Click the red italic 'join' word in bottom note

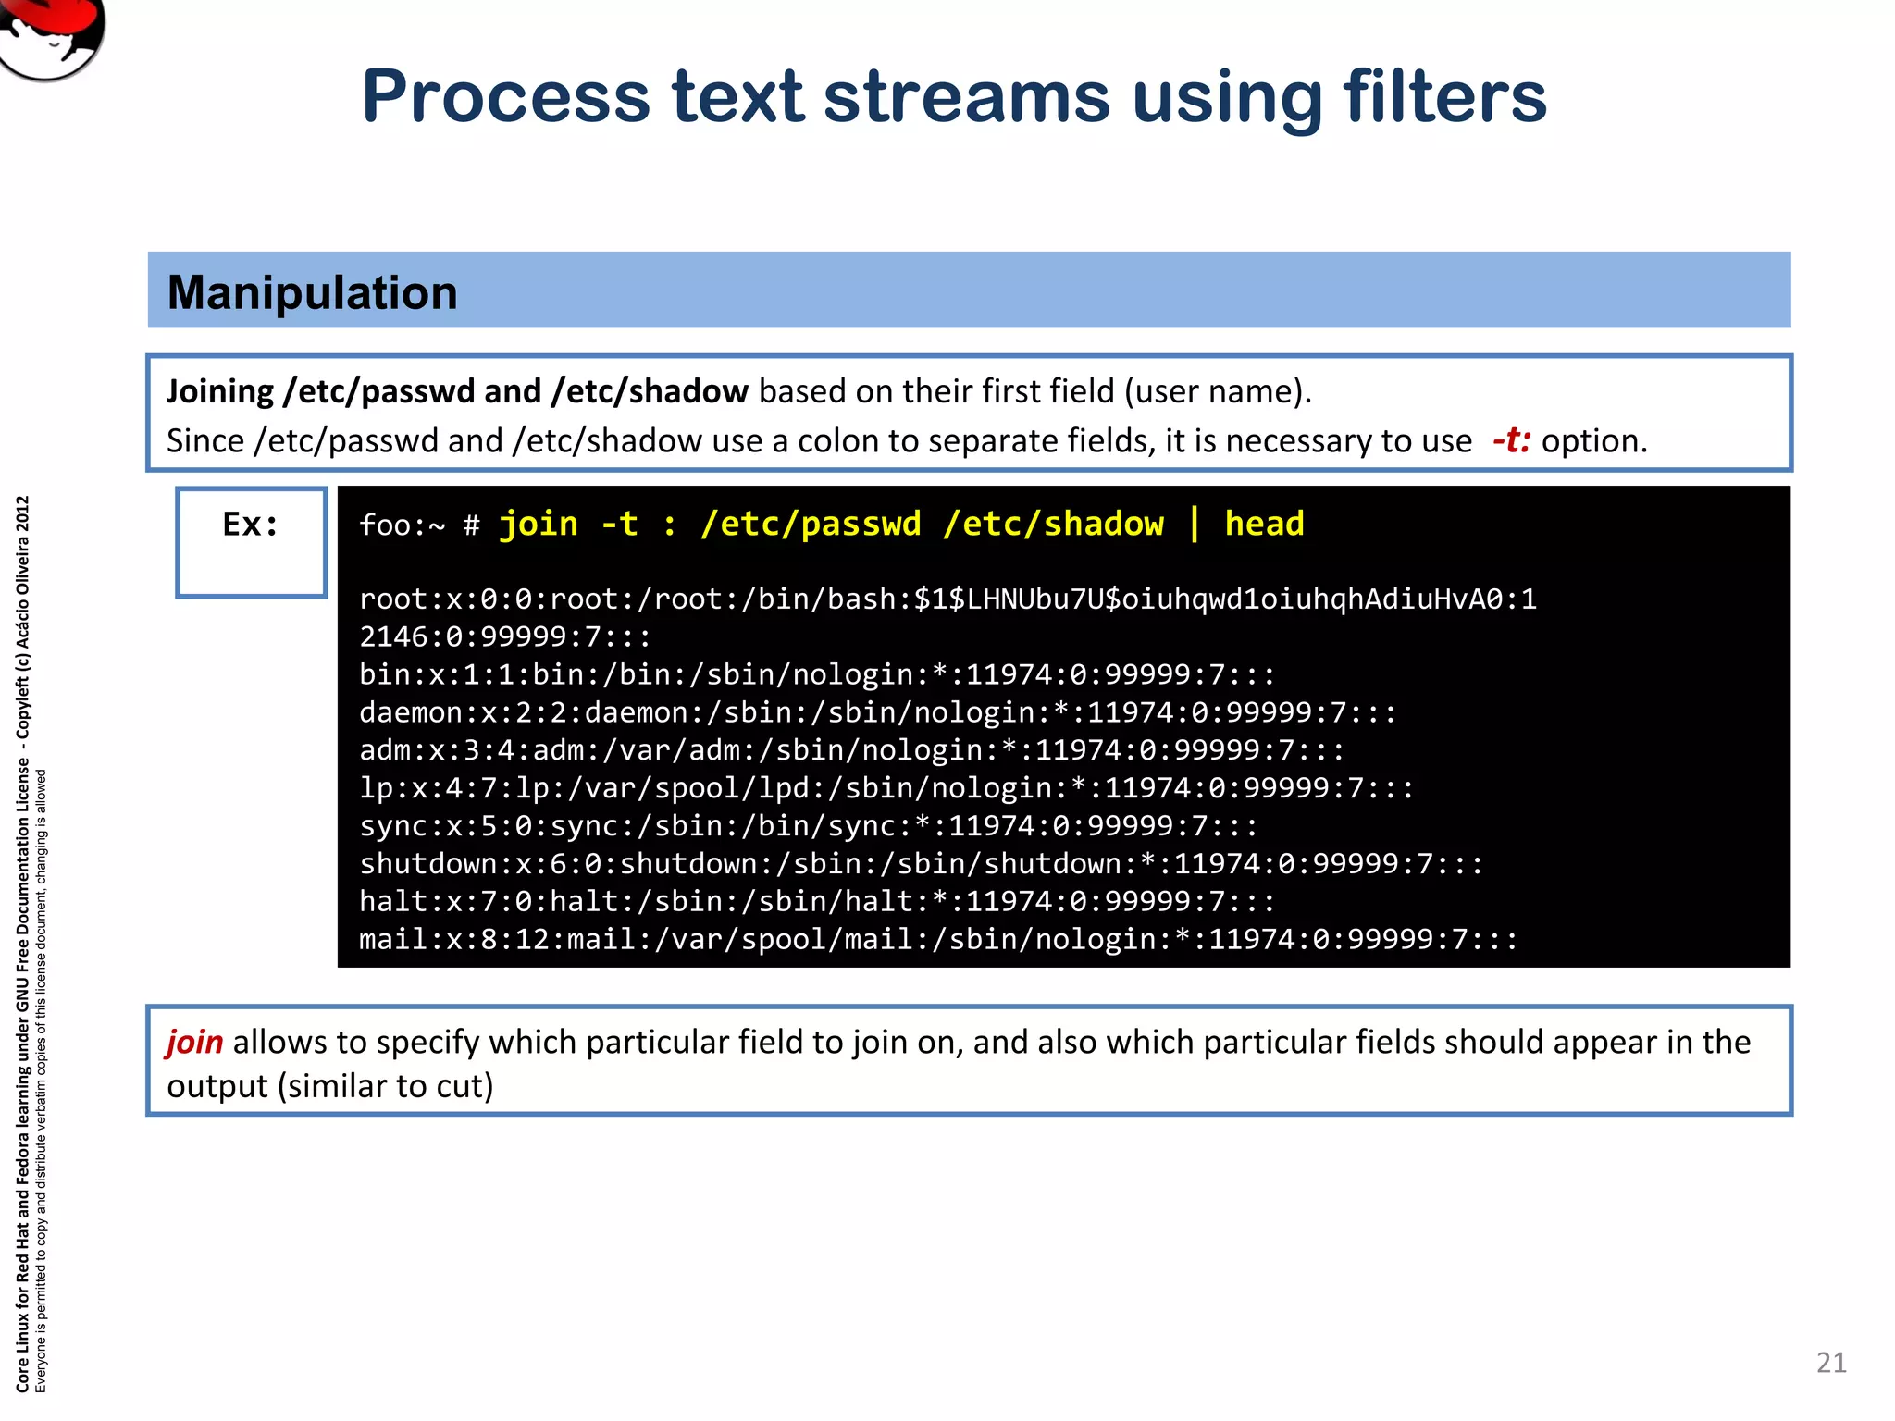coord(194,1043)
